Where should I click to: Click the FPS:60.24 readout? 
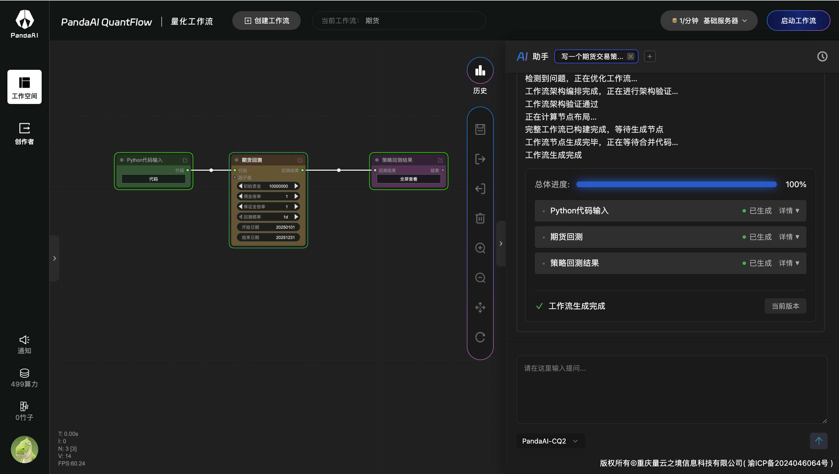point(71,463)
